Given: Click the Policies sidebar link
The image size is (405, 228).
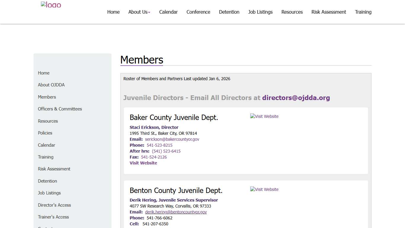Looking at the screenshot, I should coord(45,133).
